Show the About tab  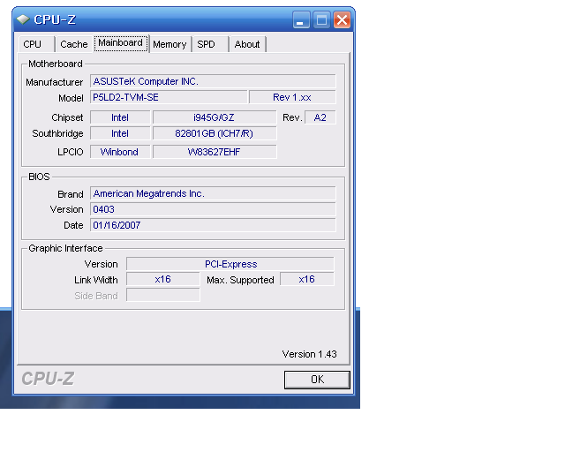[x=247, y=44]
